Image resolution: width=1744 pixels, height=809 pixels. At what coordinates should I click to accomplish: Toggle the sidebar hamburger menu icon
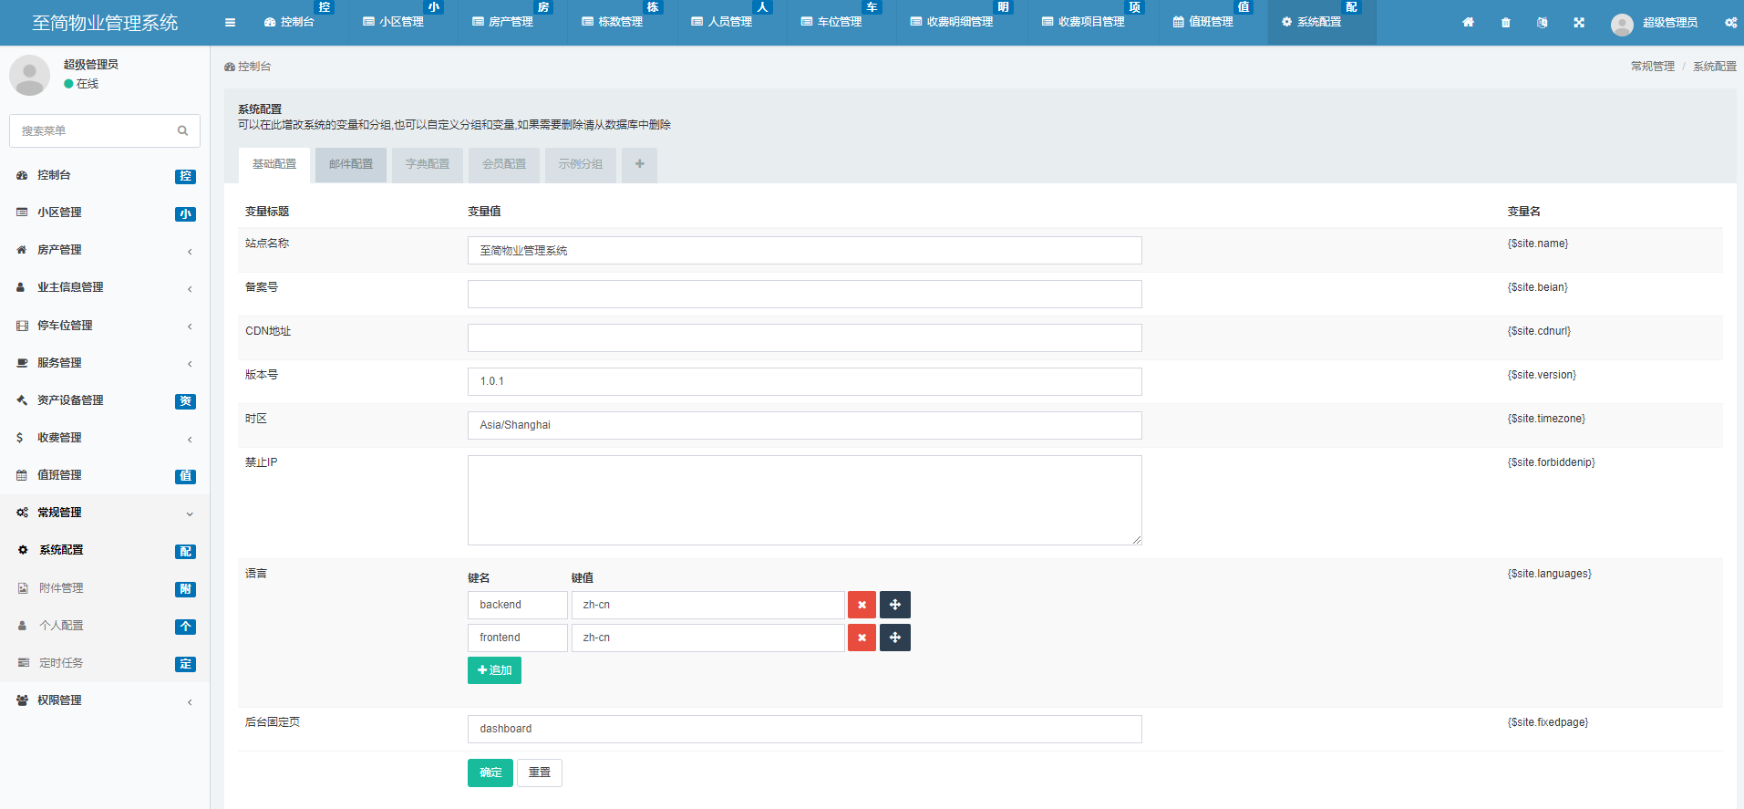click(x=230, y=22)
